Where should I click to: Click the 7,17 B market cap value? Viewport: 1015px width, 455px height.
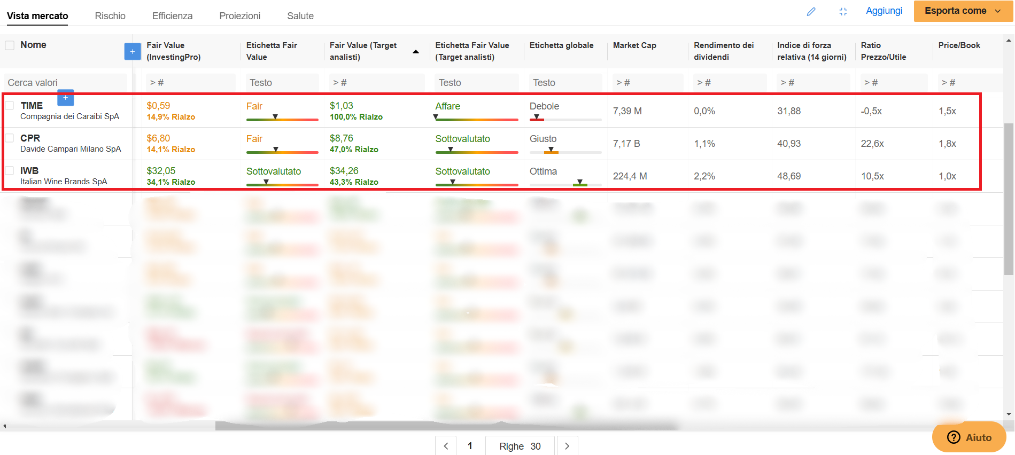pos(626,144)
